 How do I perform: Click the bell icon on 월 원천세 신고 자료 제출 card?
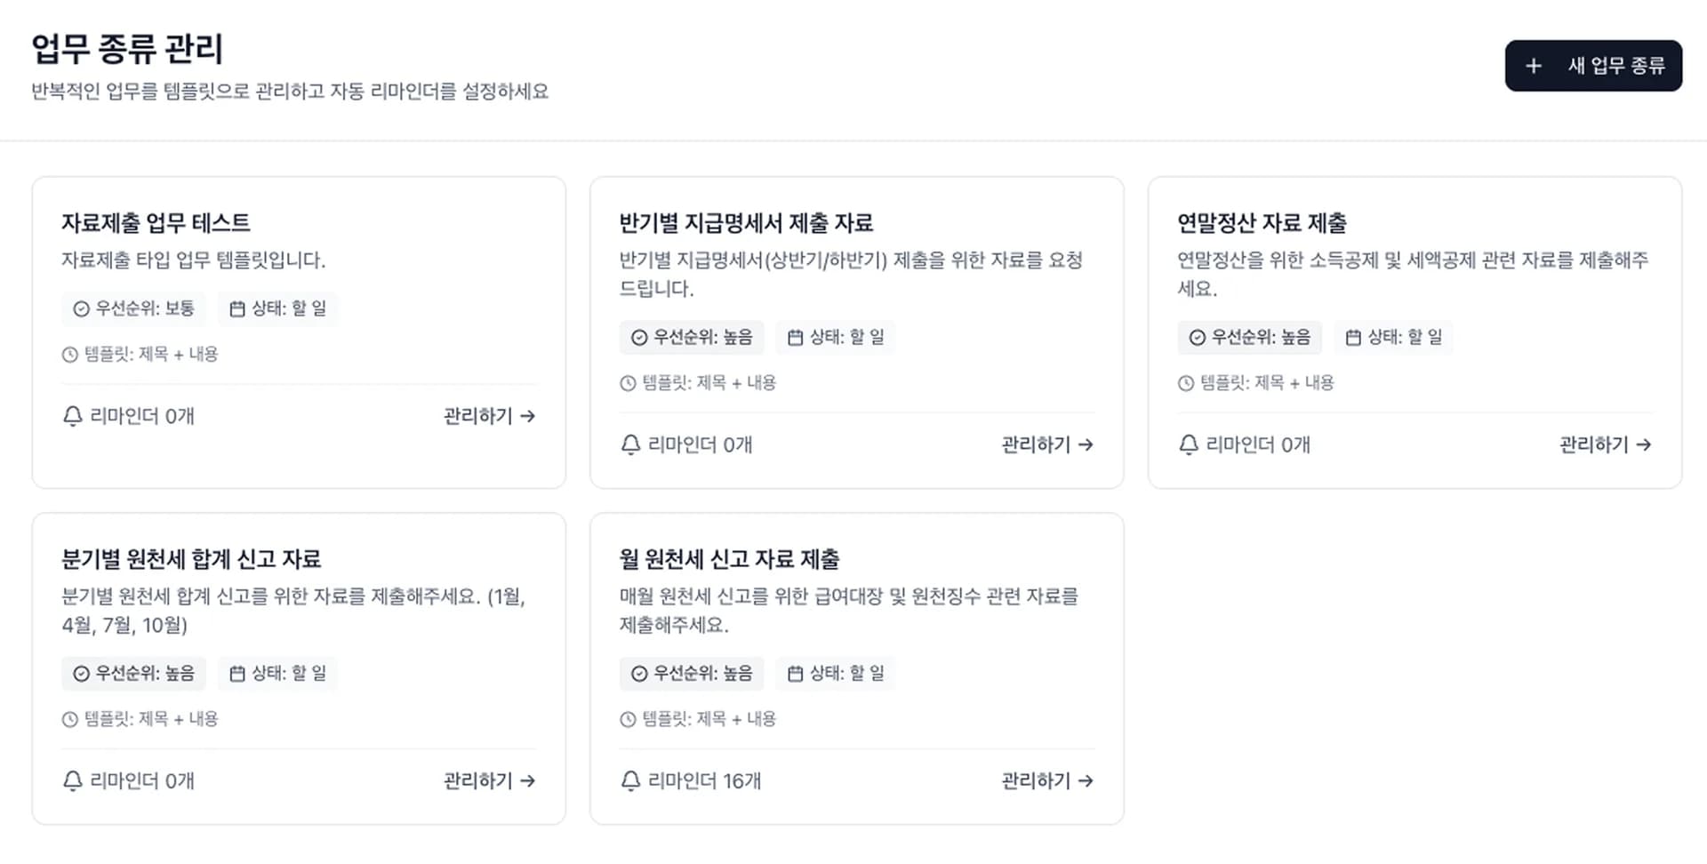pyautogui.click(x=631, y=780)
